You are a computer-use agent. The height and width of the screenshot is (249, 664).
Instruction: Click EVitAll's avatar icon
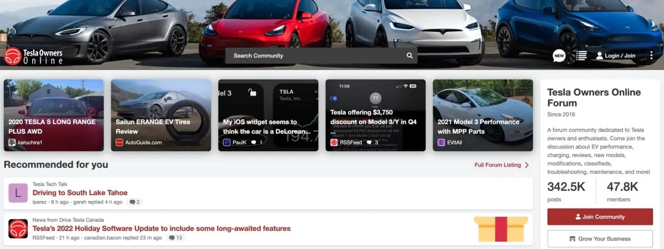[441, 142]
